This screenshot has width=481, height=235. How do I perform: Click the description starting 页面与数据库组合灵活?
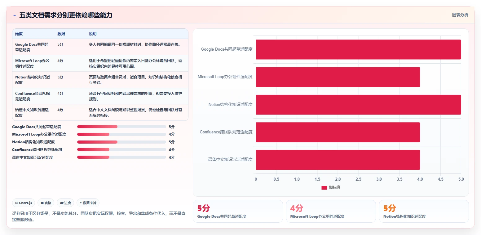pos(135,80)
